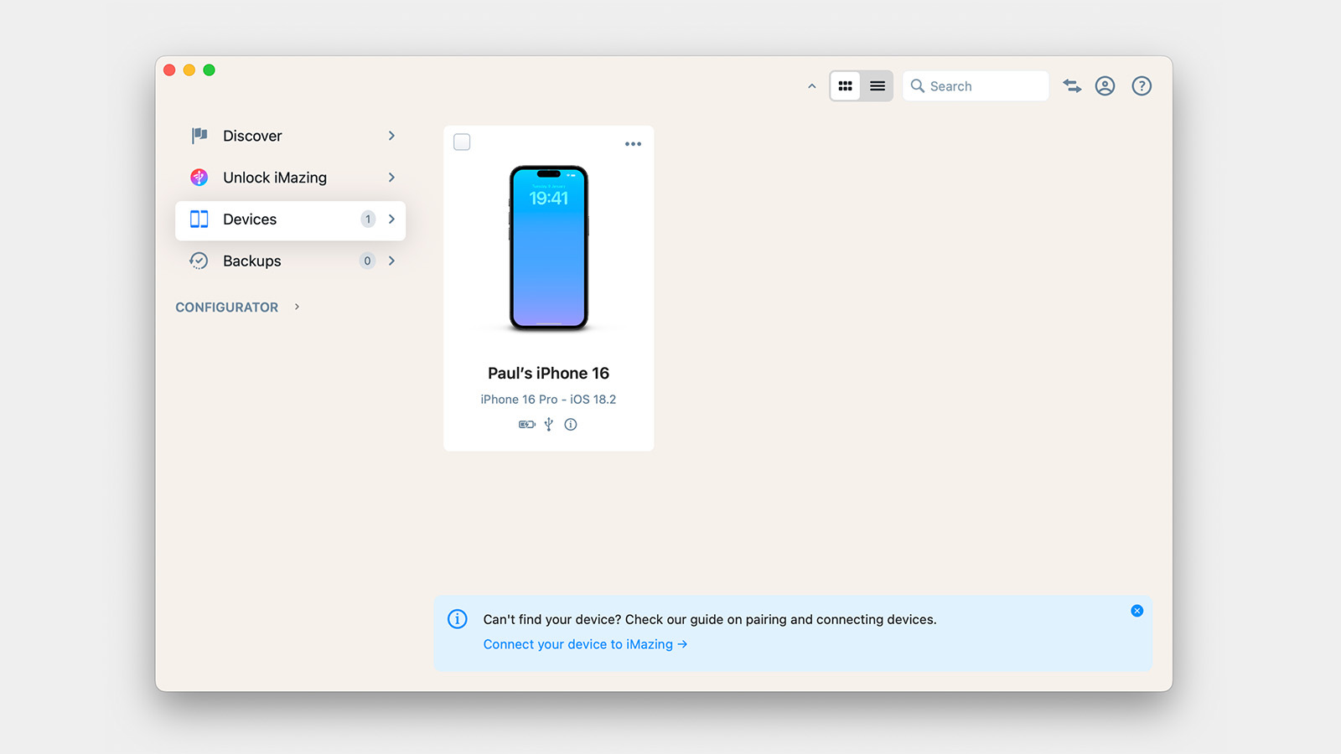1341x754 pixels.
Task: Switch to grid view
Action: pos(845,85)
